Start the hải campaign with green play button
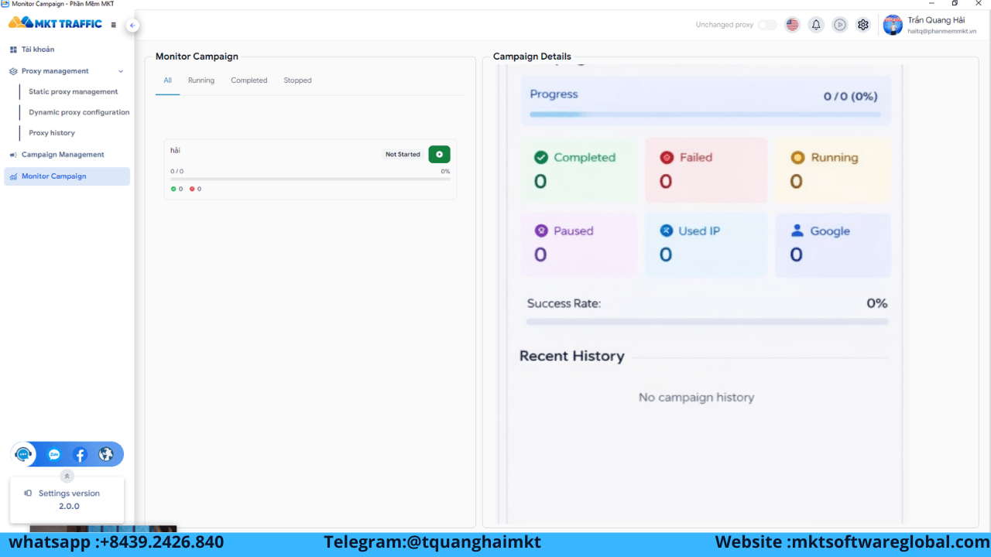This screenshot has height=557, width=991. click(439, 154)
